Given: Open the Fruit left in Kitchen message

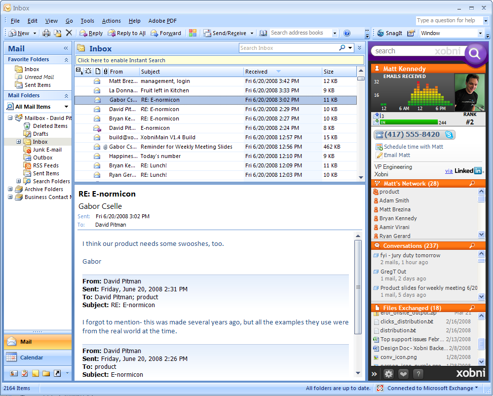Looking at the screenshot, I should tap(215, 90).
